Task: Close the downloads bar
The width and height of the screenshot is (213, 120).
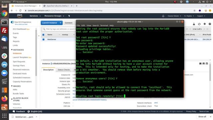Action: coord(211,117)
